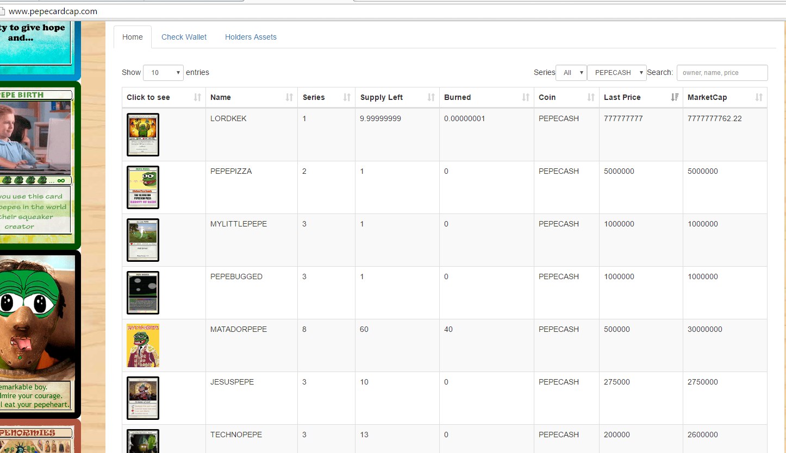Screen dimensions: 786x453
Task: Open PEPEPIZZA card thumbnail
Action: point(143,187)
